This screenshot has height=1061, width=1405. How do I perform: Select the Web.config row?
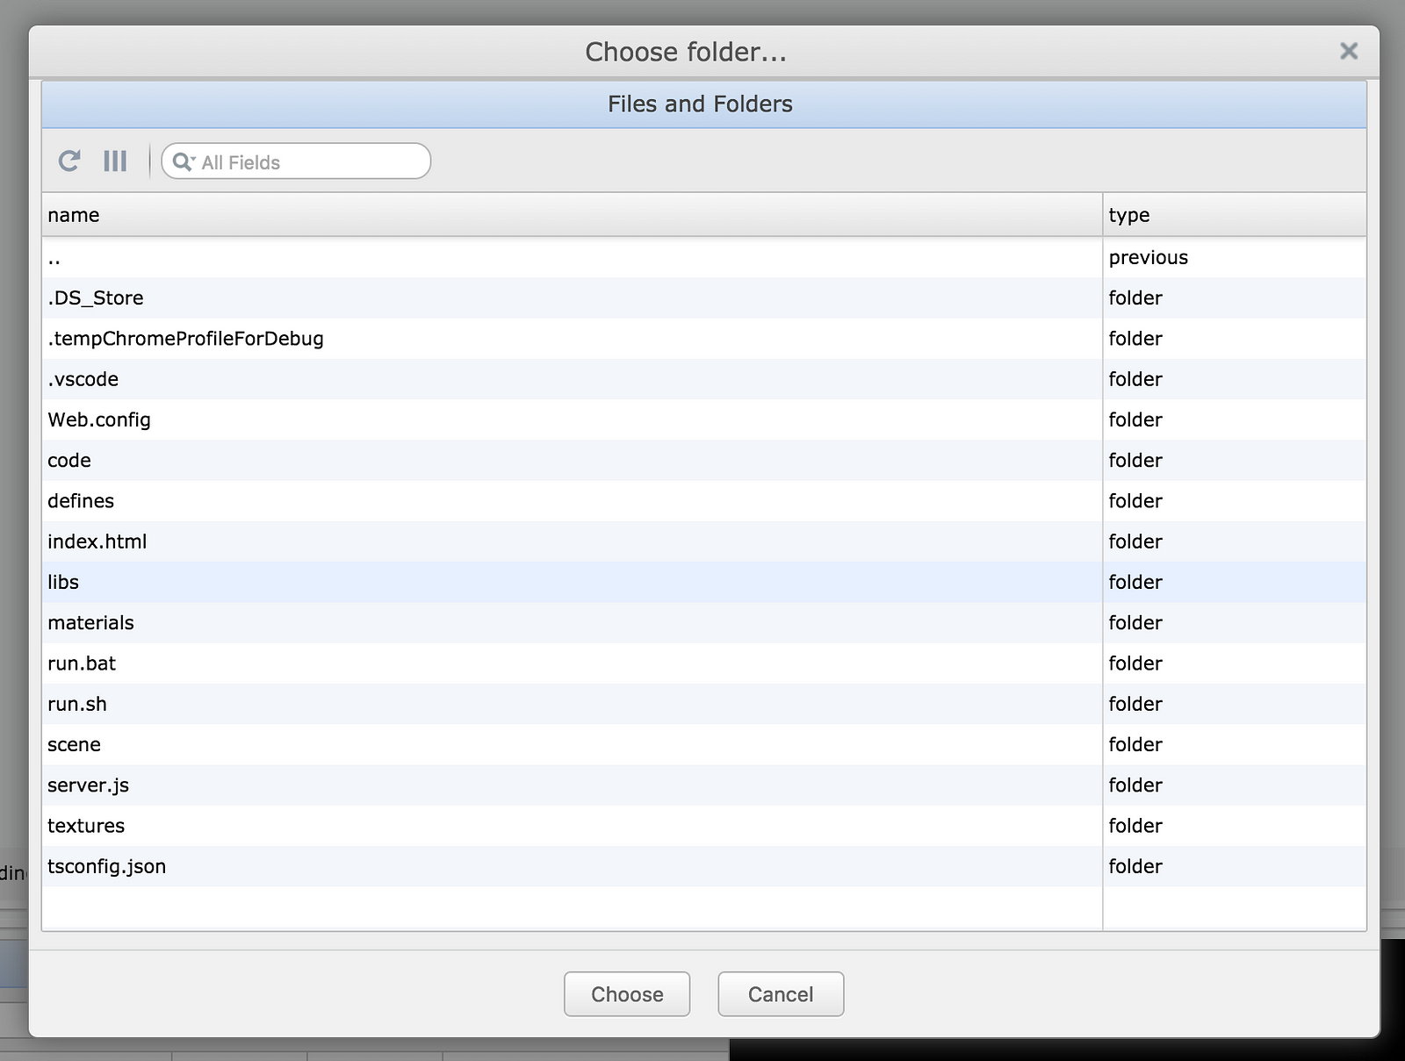704,419
